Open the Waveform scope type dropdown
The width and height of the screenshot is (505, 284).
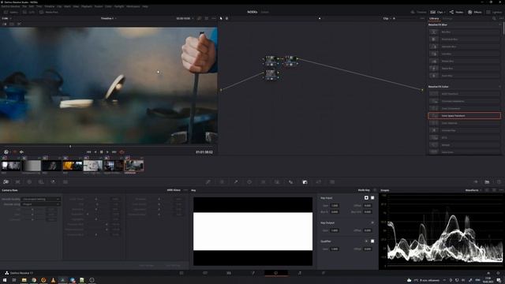pos(473,190)
